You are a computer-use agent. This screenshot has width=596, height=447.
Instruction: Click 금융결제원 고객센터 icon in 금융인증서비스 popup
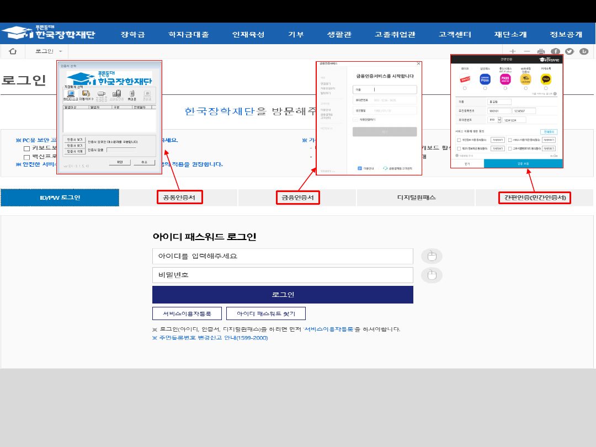[385, 168]
